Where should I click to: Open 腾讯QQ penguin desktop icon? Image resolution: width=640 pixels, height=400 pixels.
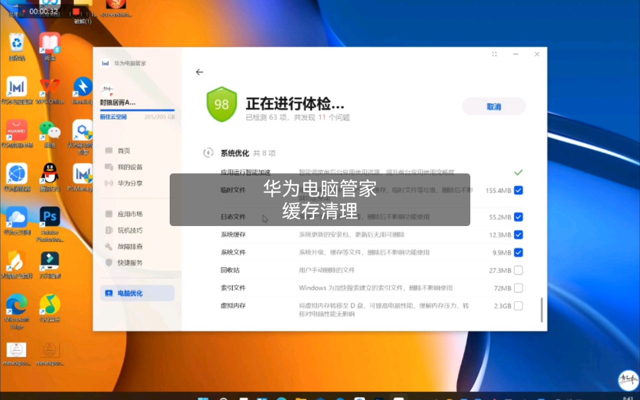(x=50, y=178)
